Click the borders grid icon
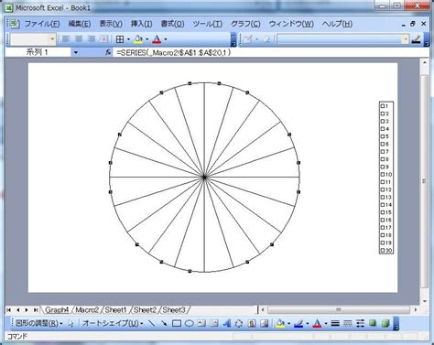Image resolution: width=434 pixels, height=345 pixels. coord(120,39)
